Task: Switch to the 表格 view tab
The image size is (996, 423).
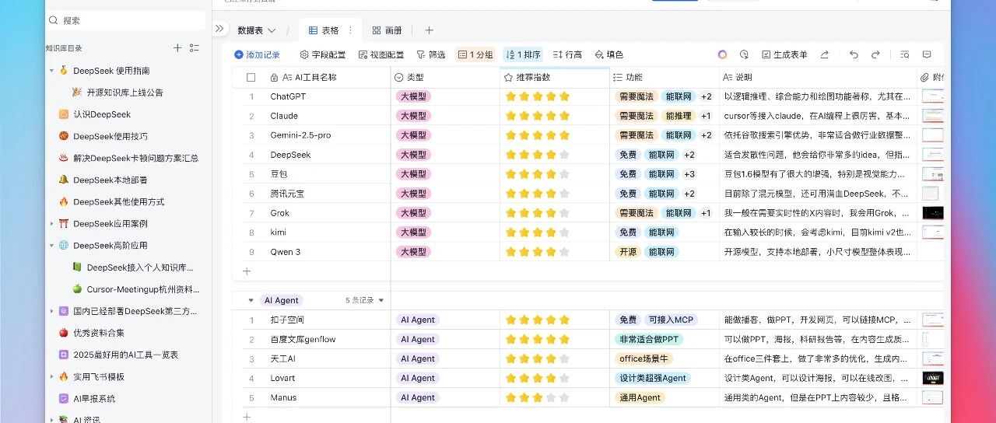Action: tap(324, 30)
